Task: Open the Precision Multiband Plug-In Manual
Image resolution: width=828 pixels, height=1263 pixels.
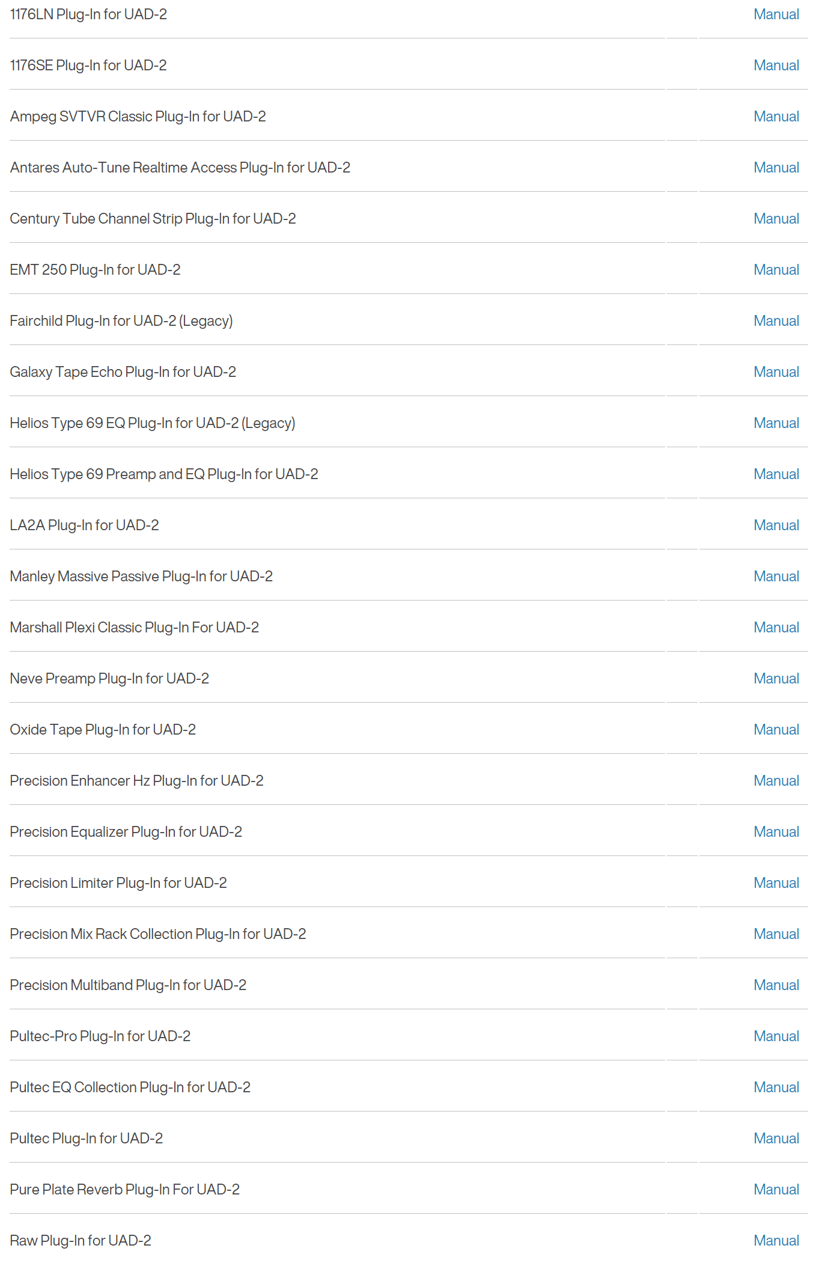Action: click(776, 985)
